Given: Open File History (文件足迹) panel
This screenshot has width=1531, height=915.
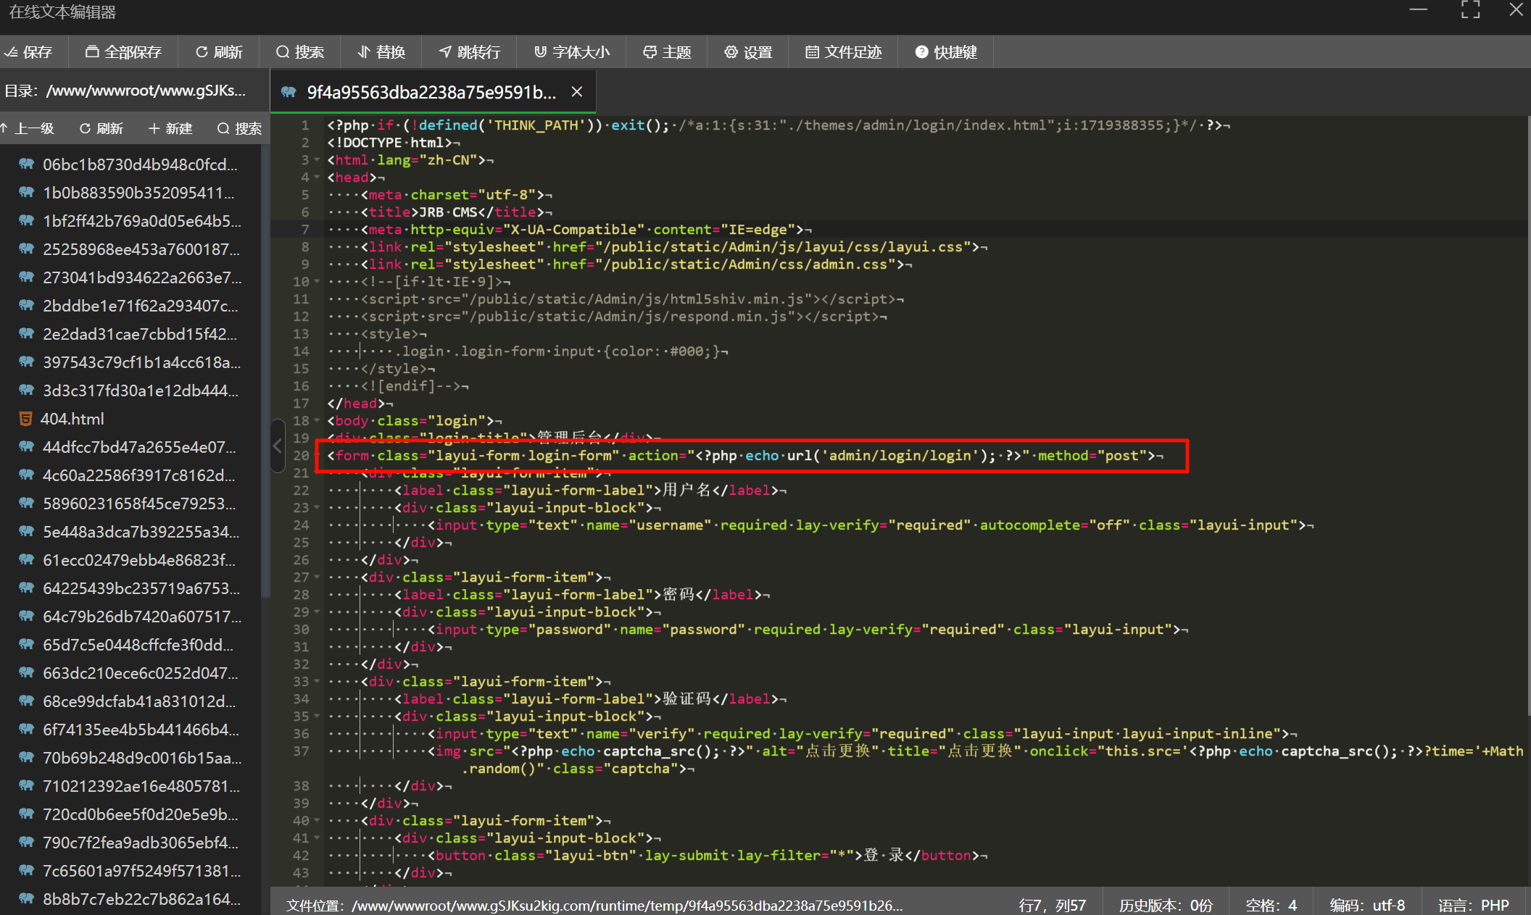Looking at the screenshot, I should click(x=843, y=52).
